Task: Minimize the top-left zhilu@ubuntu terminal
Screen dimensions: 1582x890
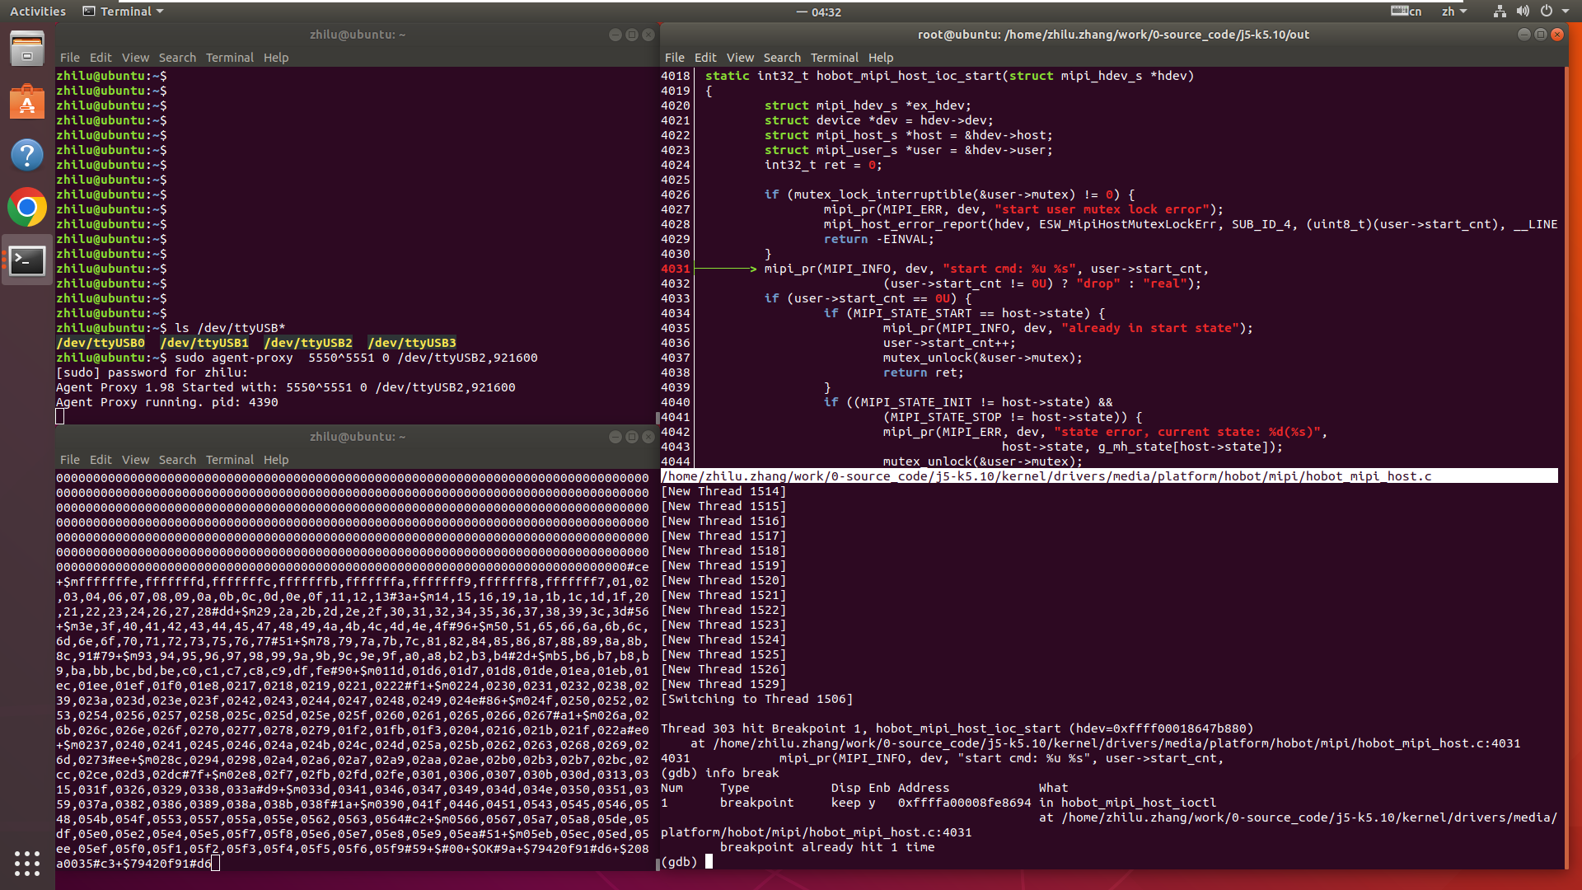Action: (615, 35)
